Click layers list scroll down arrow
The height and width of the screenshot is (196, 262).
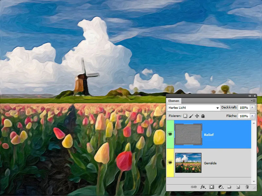tap(254, 182)
